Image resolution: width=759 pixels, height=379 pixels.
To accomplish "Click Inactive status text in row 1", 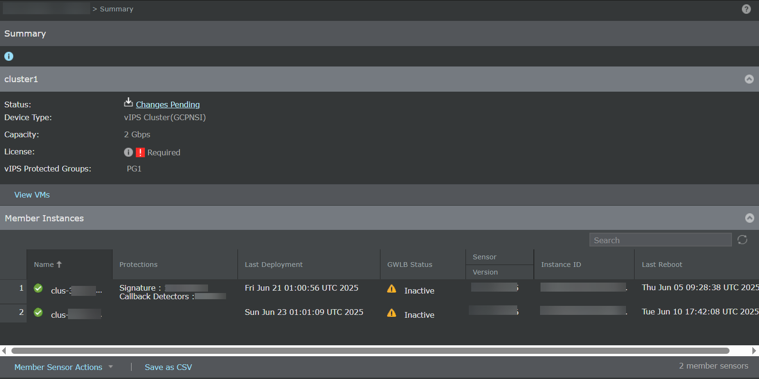I will click(x=419, y=291).
